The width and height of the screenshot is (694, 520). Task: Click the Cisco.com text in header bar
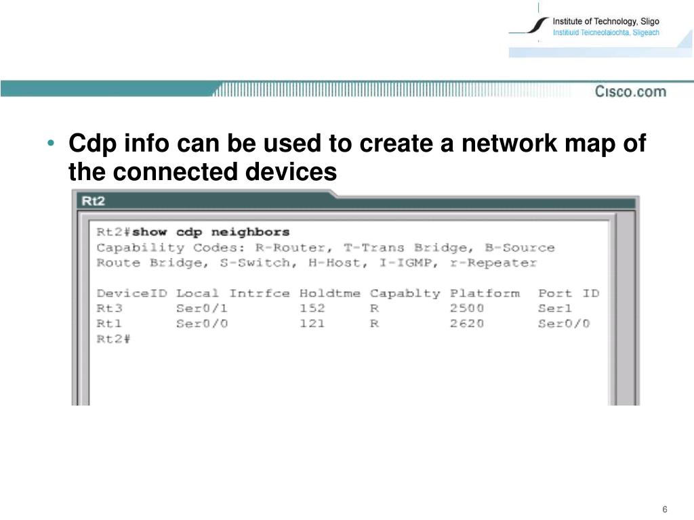[x=630, y=91]
